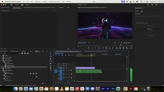
Task: Expand the Audio Effects folder
Action: [x=1, y=59]
